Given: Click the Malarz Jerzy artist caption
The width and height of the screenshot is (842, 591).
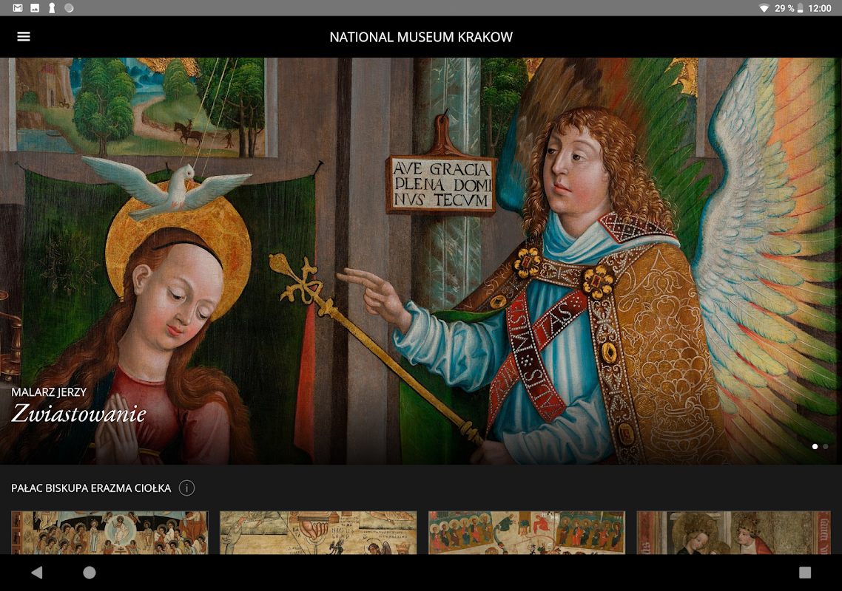Looking at the screenshot, I should (x=49, y=392).
